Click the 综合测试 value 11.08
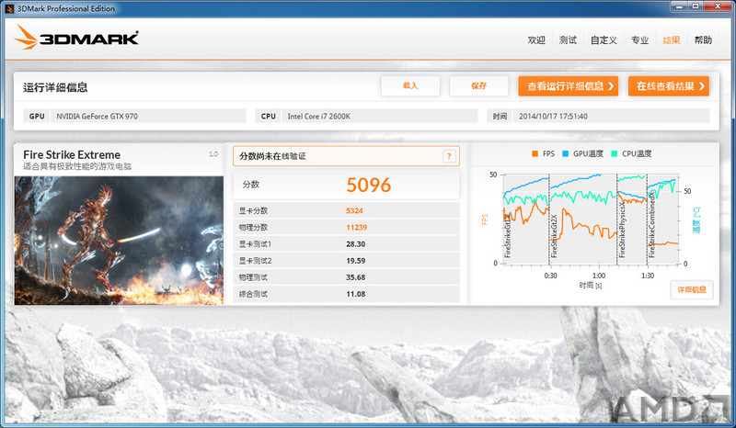The height and width of the screenshot is (428, 736). (x=356, y=294)
